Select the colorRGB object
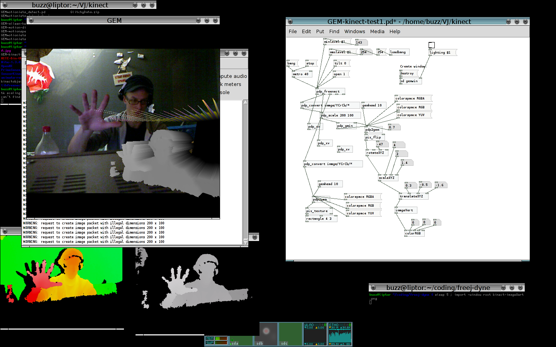This screenshot has height=347, width=556. 414,233
